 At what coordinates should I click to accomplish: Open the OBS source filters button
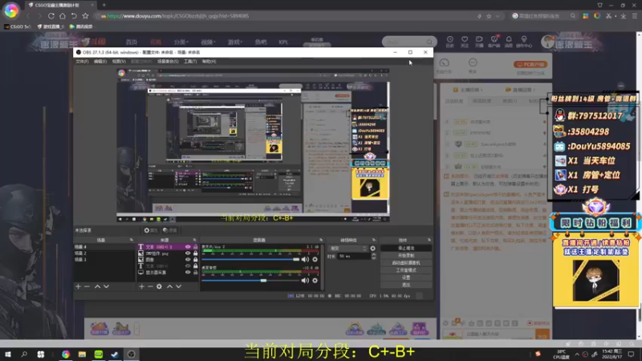pyautogui.click(x=169, y=230)
